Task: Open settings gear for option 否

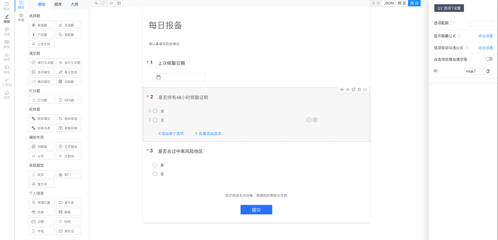Action: 315,120
